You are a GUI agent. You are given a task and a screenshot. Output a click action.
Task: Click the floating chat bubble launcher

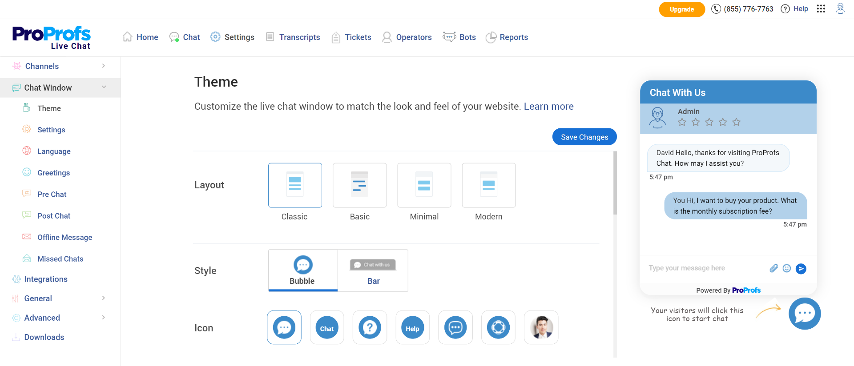point(805,314)
